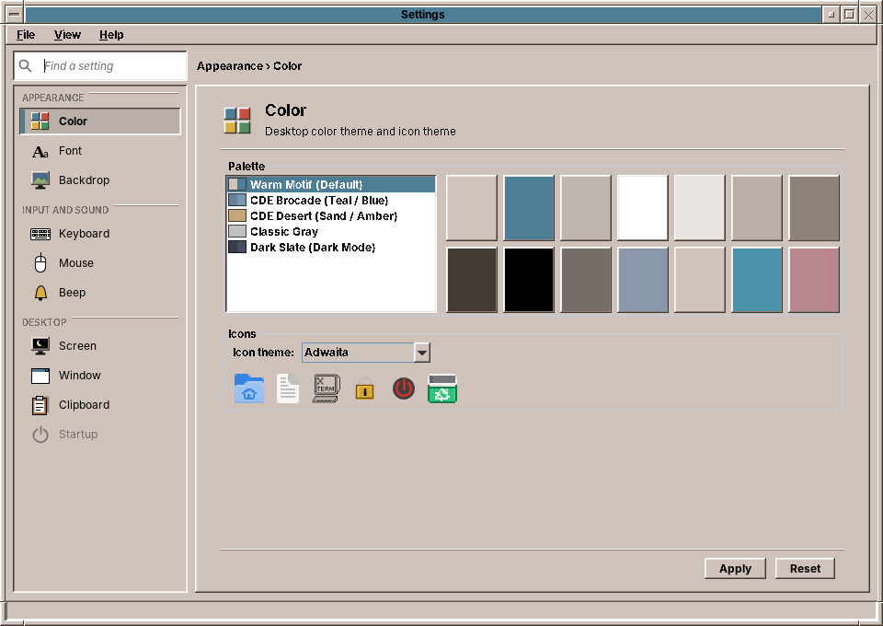
Task: Click the Apply button
Action: click(735, 569)
